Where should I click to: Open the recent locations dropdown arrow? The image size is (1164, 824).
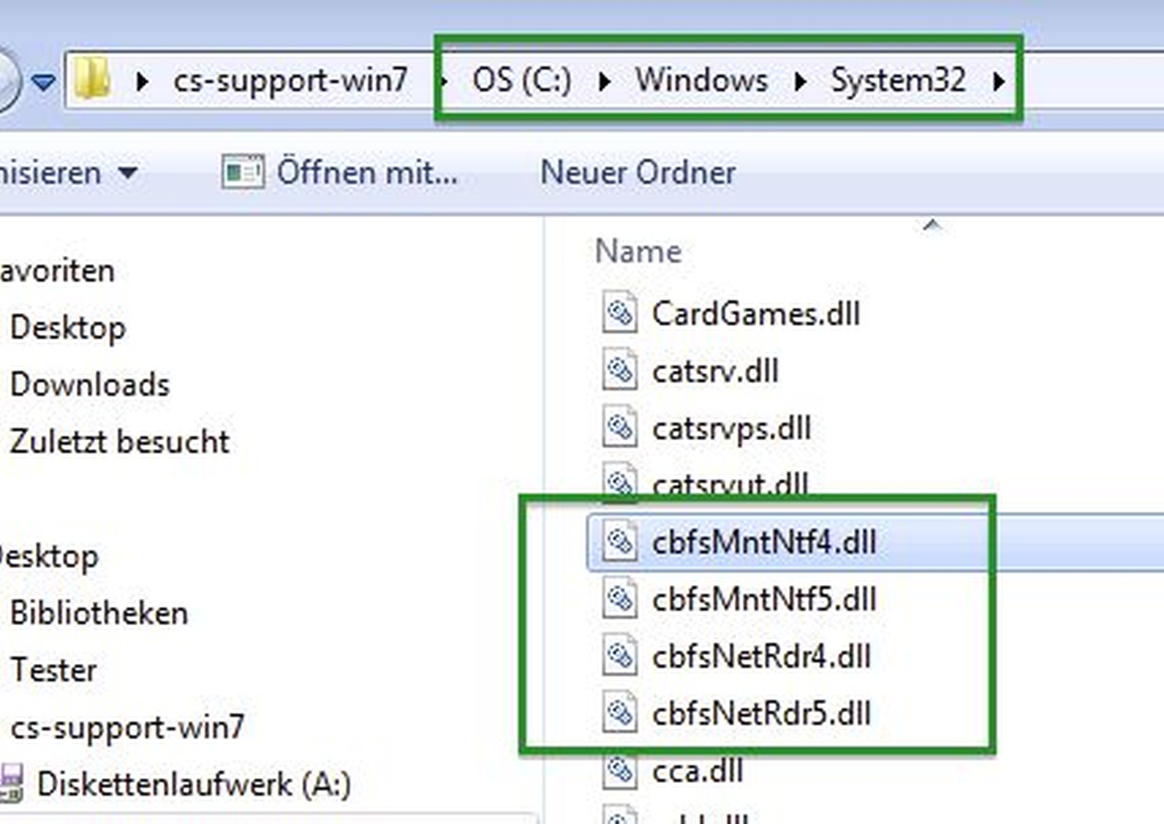43,83
